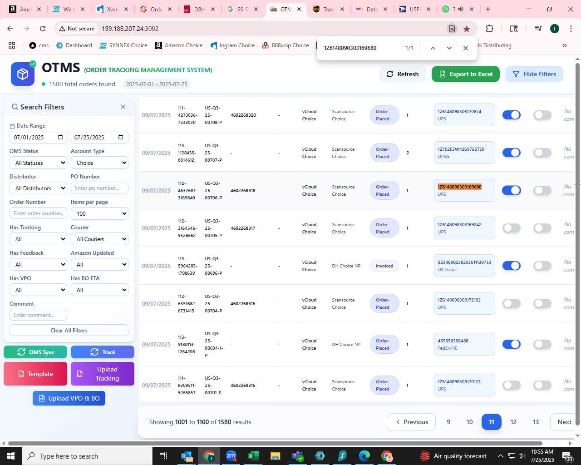581x465 pixels.
Task: Click the Refresh button
Action: coord(403,74)
